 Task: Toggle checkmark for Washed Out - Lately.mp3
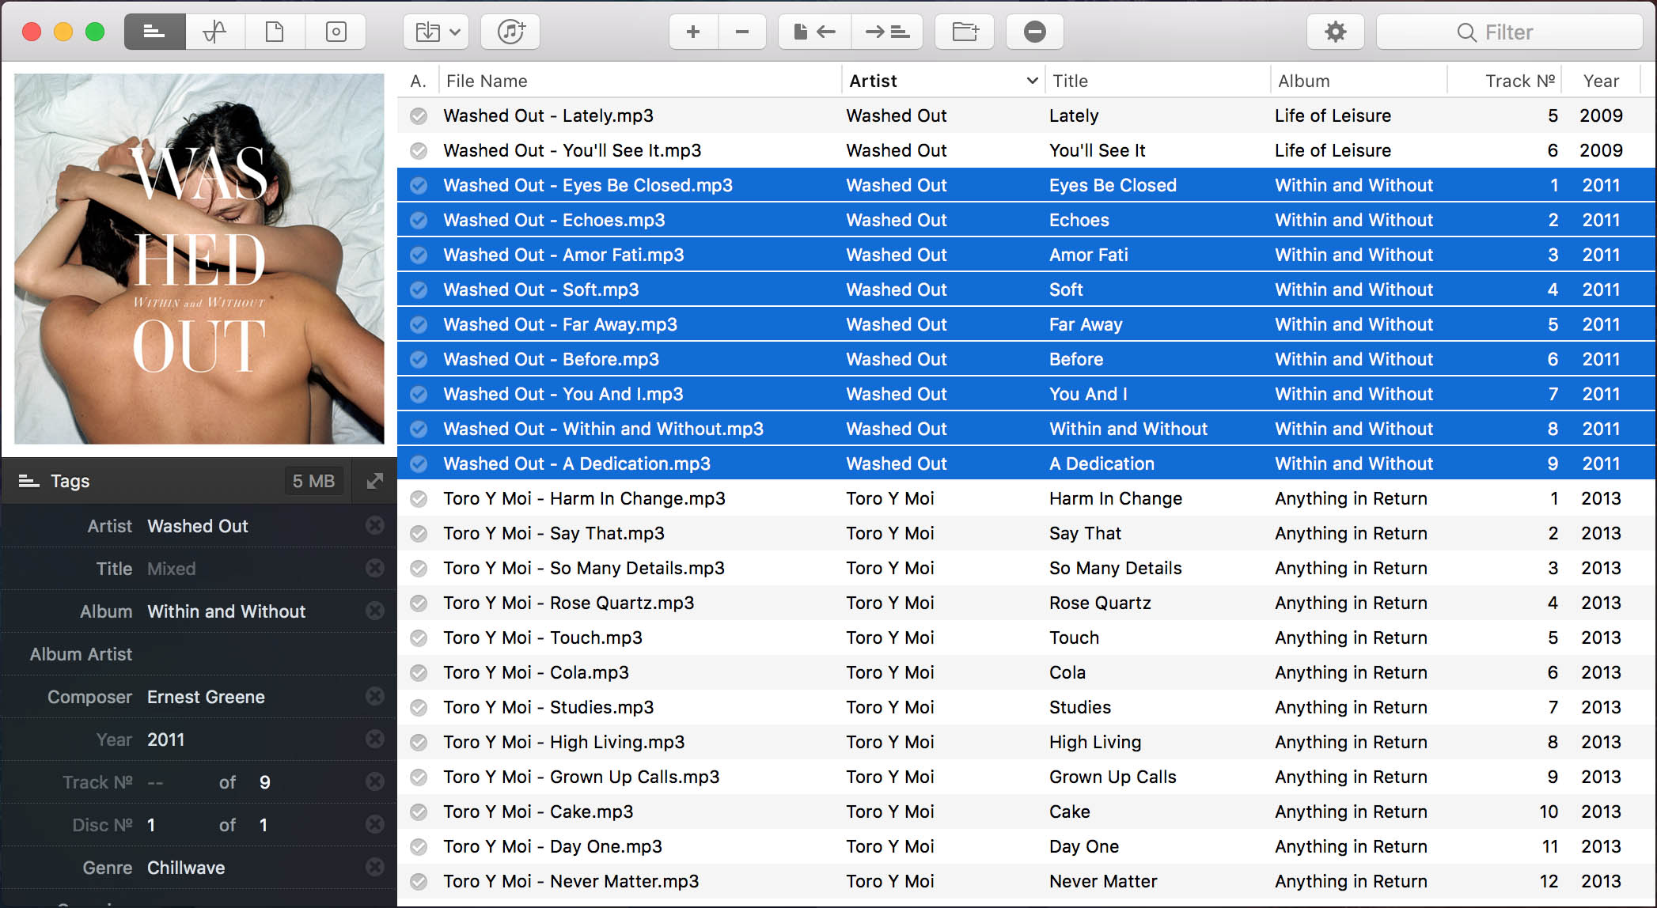point(419,116)
